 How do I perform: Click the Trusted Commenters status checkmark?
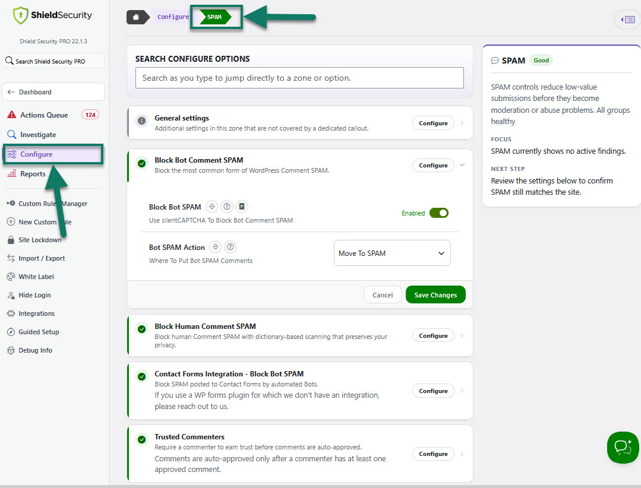pos(141,439)
